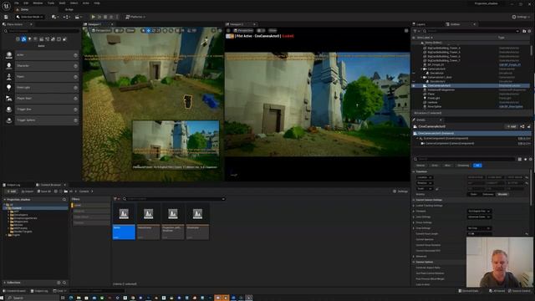Open Outliner settings gear icon
The height and width of the screenshot is (301, 535).
529,31
